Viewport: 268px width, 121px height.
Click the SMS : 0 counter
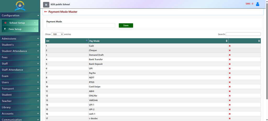coord(249,4)
